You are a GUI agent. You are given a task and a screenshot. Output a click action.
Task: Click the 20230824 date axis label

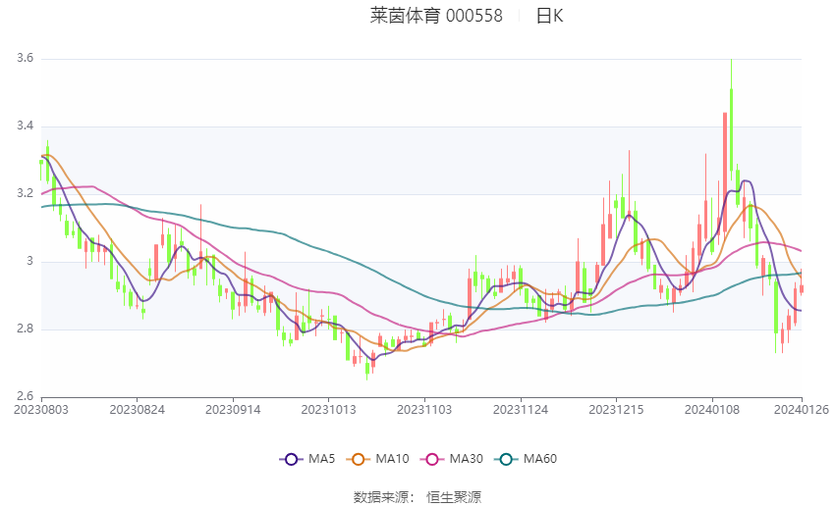click(x=137, y=410)
